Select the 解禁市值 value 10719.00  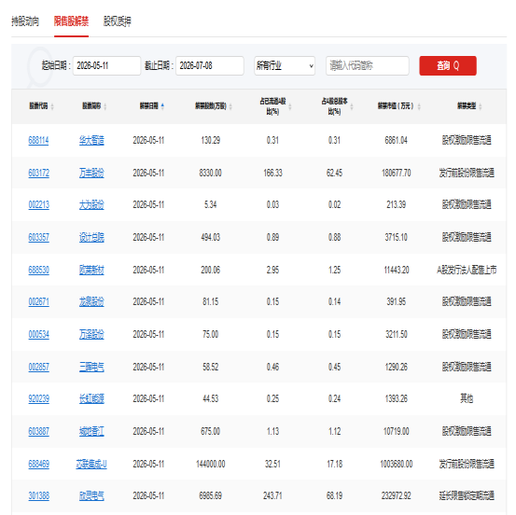397,431
